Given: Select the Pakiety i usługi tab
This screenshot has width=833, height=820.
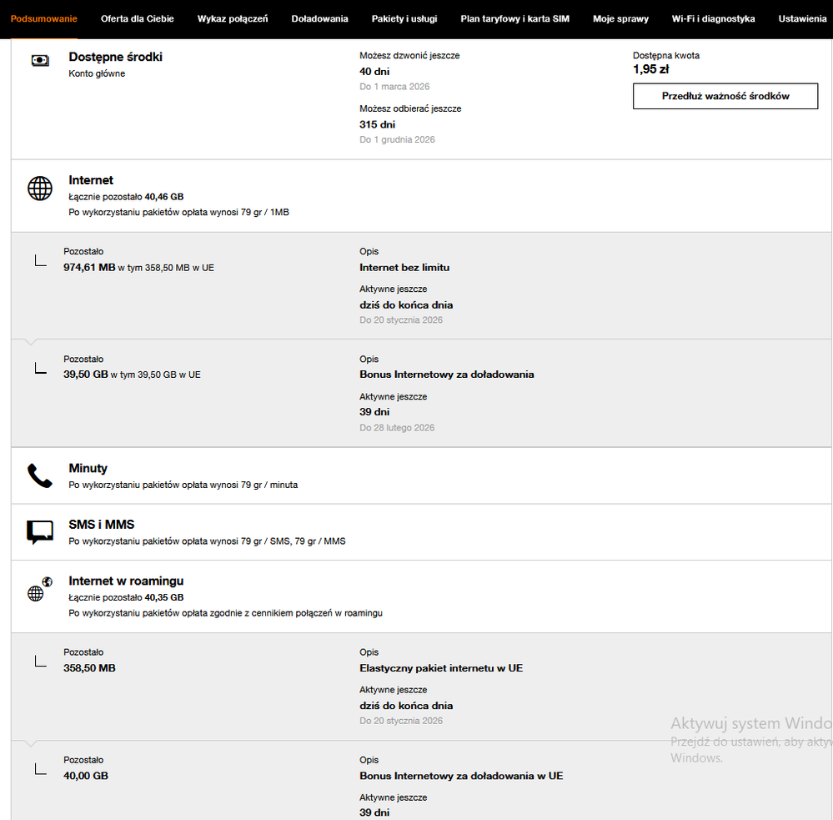Looking at the screenshot, I should coord(404,18).
